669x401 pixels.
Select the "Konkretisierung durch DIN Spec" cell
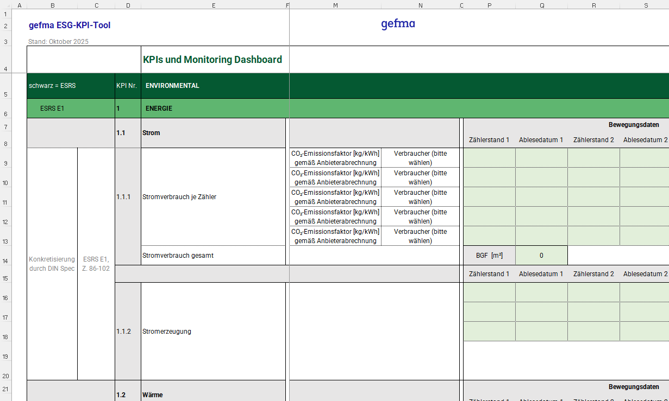tap(52, 264)
